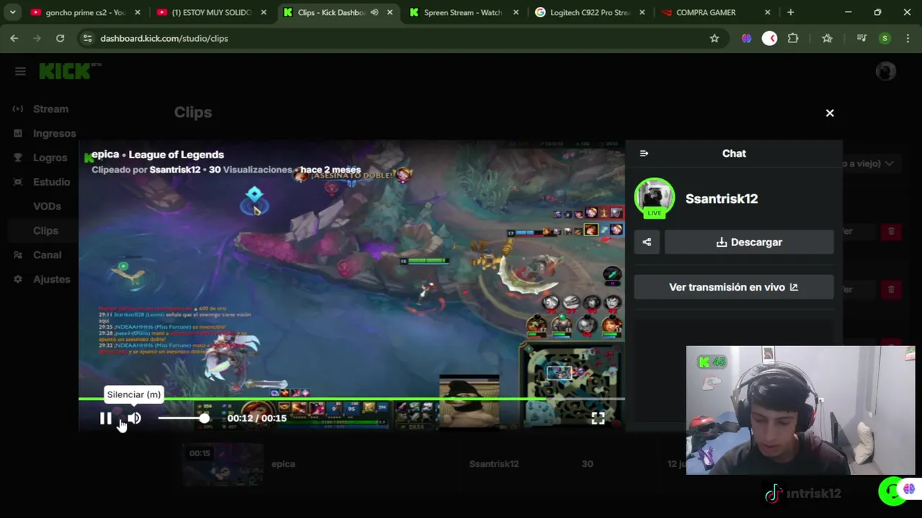This screenshot has height=518, width=922.
Task: Click the Ssantrisk12 clipper name in video
Action: [x=175, y=170]
